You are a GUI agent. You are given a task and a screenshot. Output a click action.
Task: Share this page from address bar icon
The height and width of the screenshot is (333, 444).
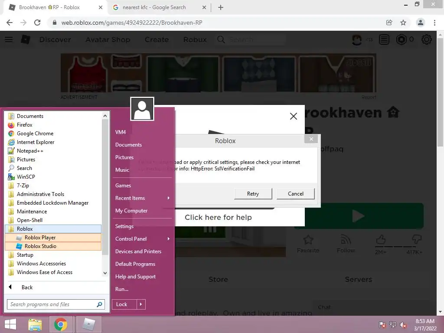pyautogui.click(x=389, y=23)
